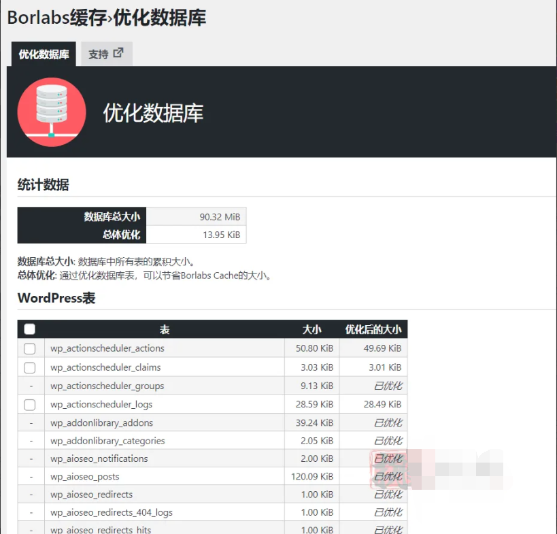The width and height of the screenshot is (557, 534).
Task: Click the 大小 column header
Action: (x=311, y=329)
